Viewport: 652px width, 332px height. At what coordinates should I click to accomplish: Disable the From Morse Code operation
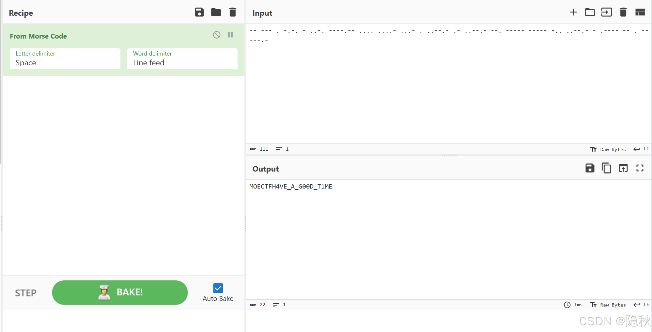(216, 35)
